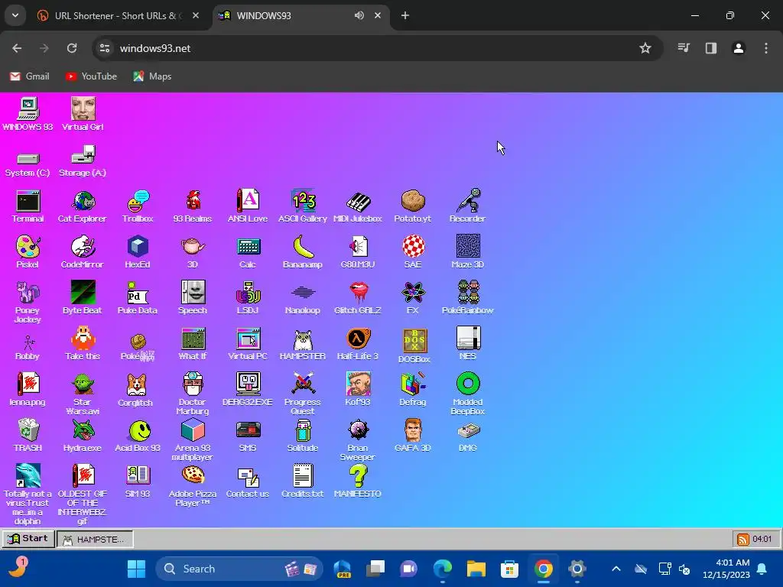
Task: Open the PokéRainbow icon
Action: [468, 297]
